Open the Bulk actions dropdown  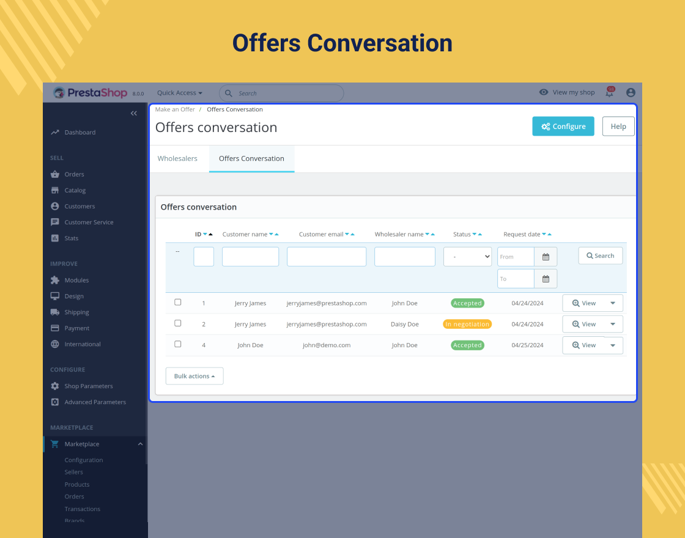pyautogui.click(x=194, y=376)
